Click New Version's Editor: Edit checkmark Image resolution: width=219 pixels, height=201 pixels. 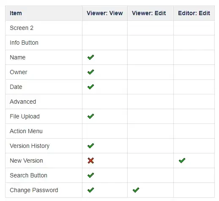tap(182, 161)
